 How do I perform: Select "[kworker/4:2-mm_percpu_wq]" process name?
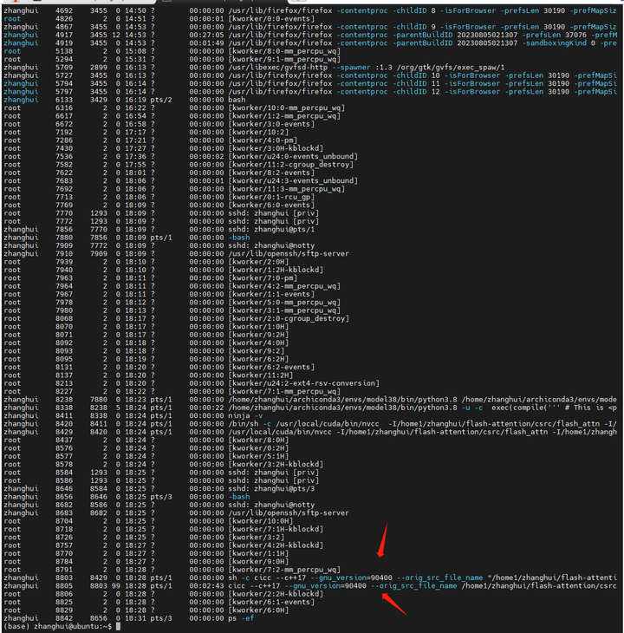coord(284,286)
